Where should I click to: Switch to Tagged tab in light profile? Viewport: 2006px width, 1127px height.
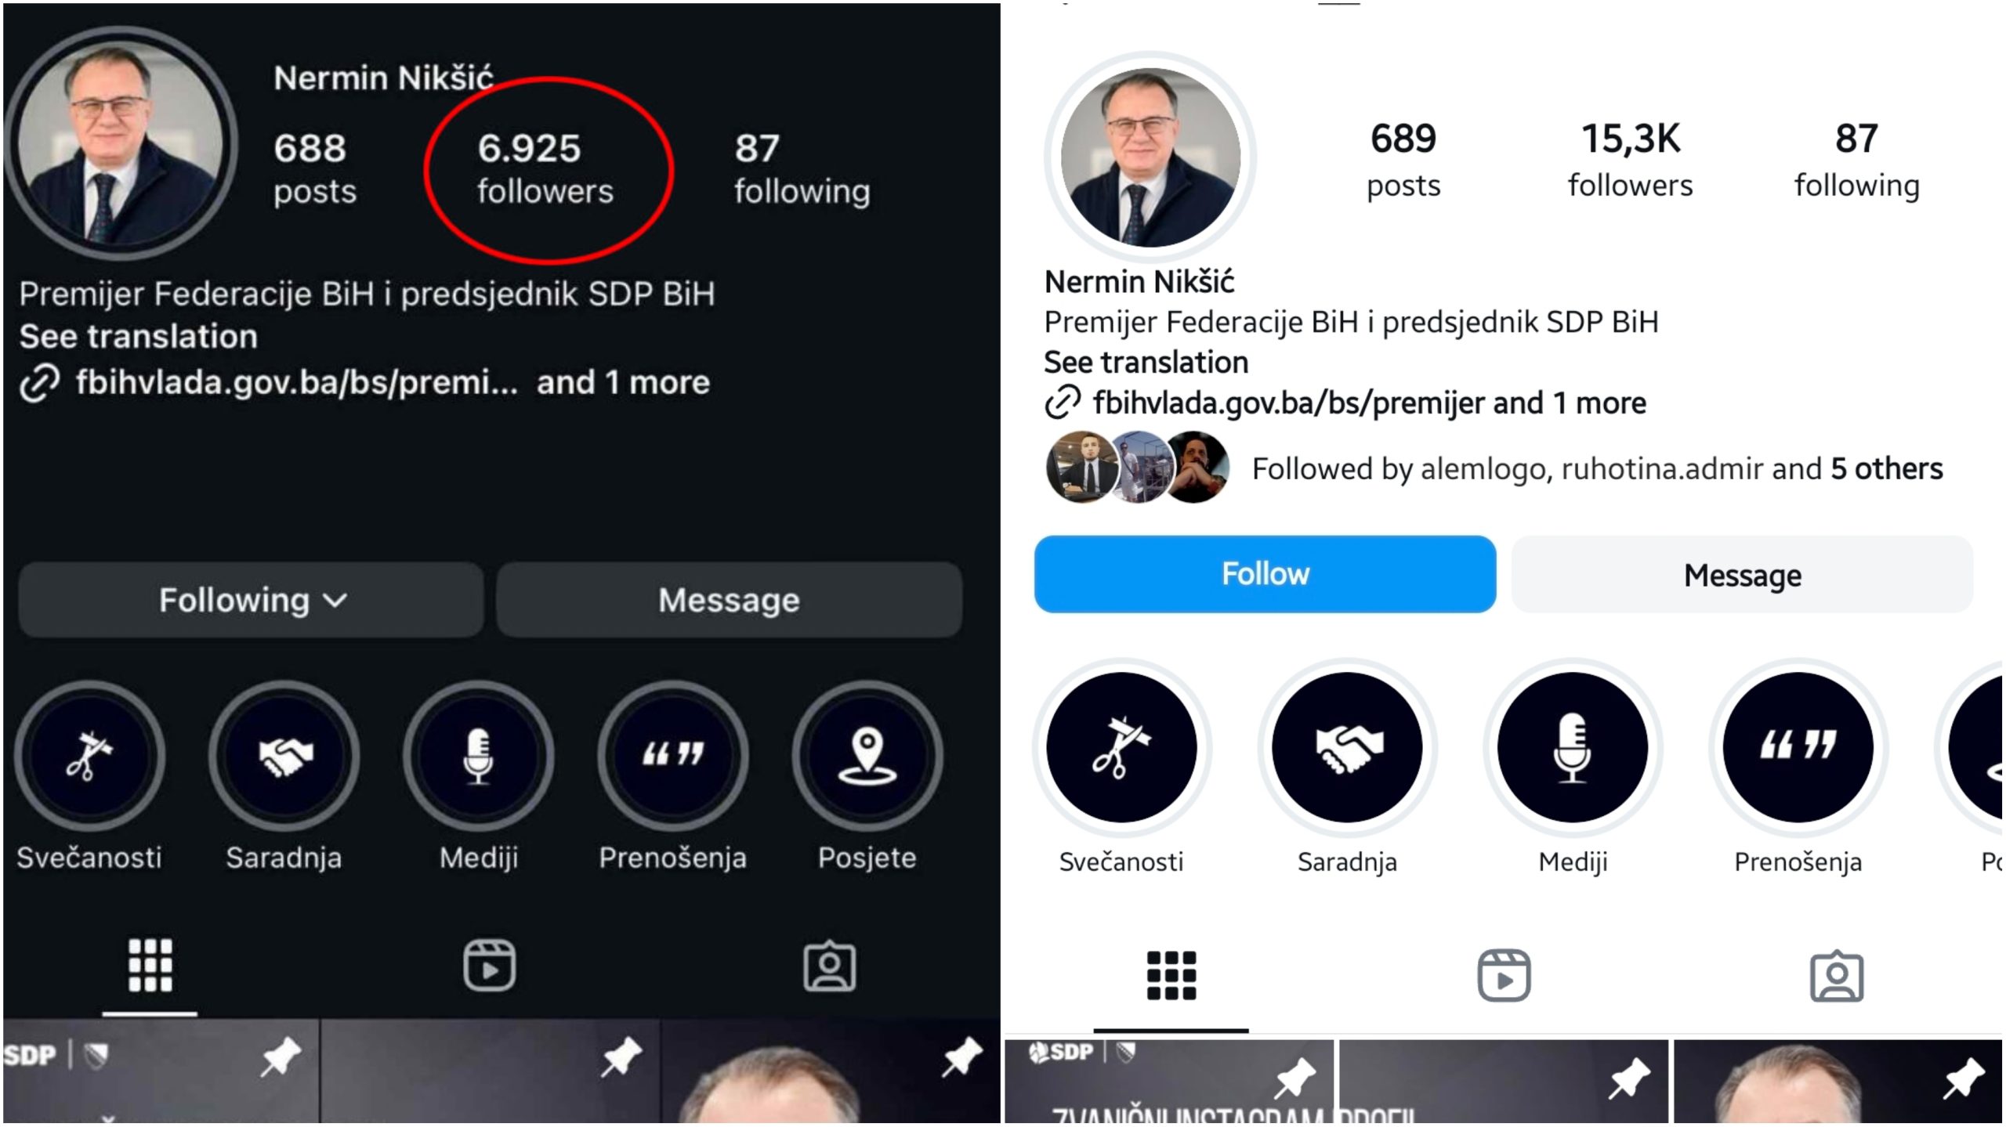1836,976
